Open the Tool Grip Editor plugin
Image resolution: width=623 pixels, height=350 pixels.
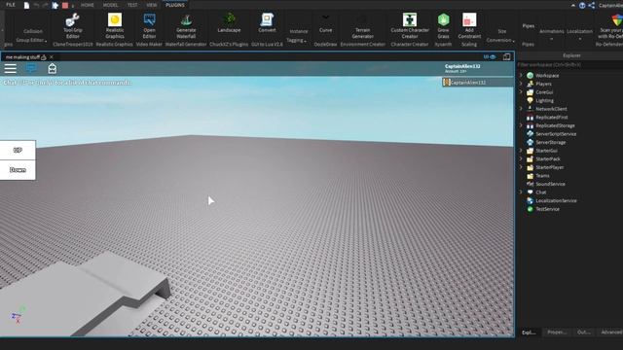(x=72, y=26)
